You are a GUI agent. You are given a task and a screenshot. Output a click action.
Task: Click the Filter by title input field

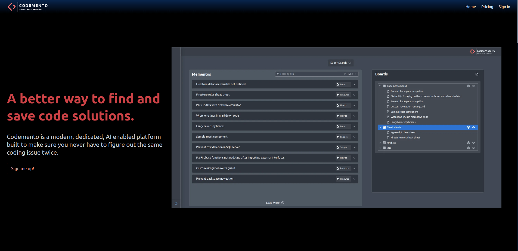pyautogui.click(x=310, y=74)
